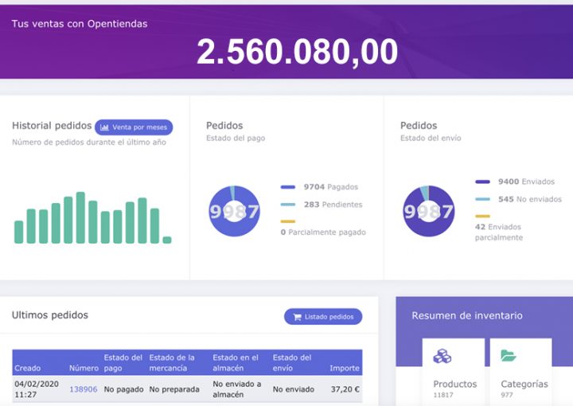573x406 pixels.
Task: Click the No preparada cell
Action: [174, 389]
